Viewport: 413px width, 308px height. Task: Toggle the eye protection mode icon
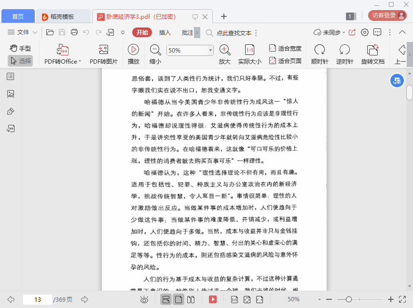pyautogui.click(x=144, y=299)
